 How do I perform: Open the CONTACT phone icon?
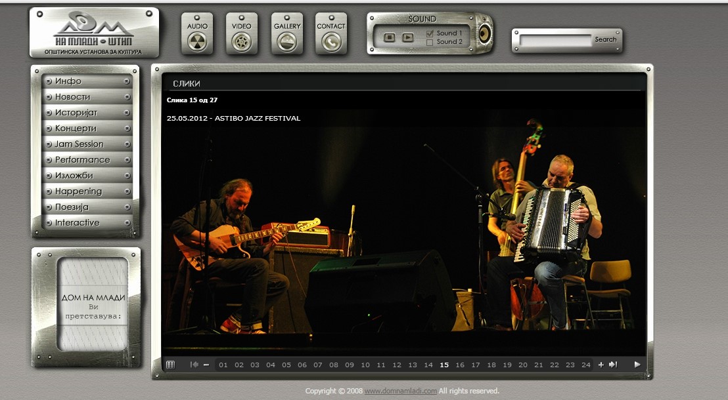click(x=331, y=41)
